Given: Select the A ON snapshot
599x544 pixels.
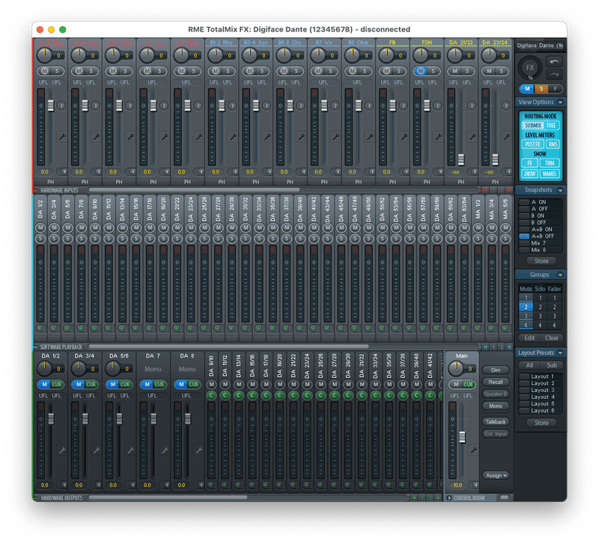Looking at the screenshot, I should (x=541, y=202).
